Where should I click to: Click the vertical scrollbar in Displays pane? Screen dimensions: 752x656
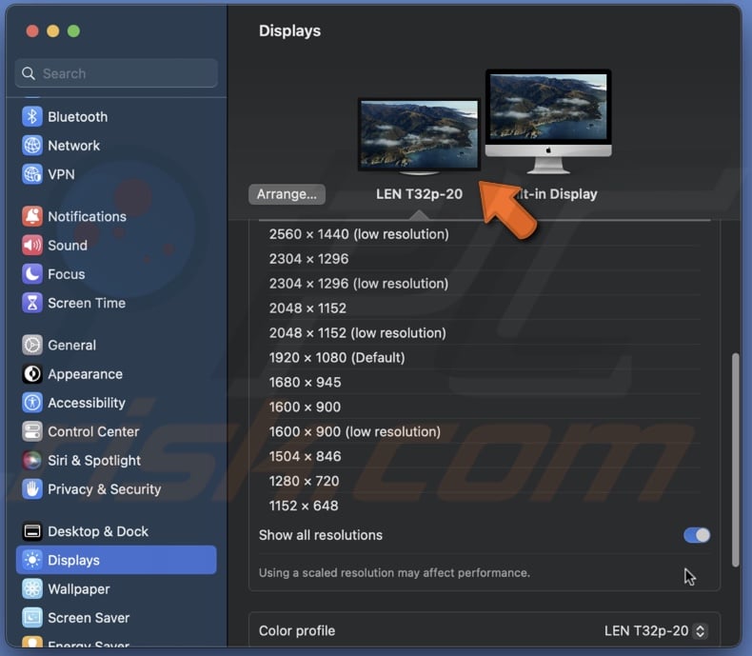pyautogui.click(x=735, y=461)
